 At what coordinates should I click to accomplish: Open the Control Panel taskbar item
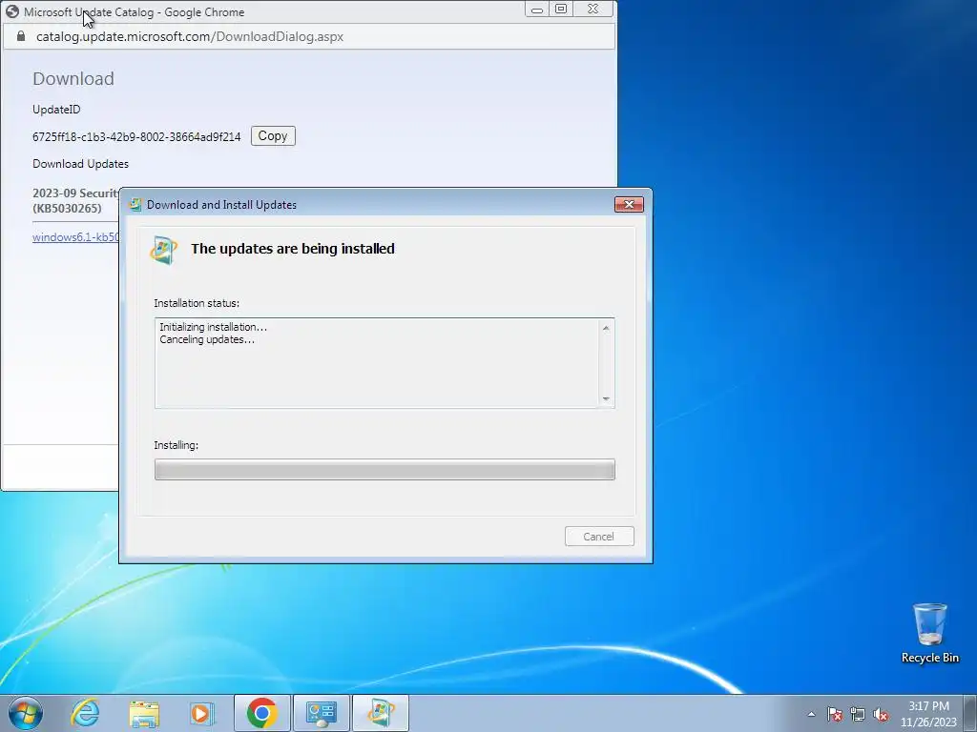tap(322, 713)
